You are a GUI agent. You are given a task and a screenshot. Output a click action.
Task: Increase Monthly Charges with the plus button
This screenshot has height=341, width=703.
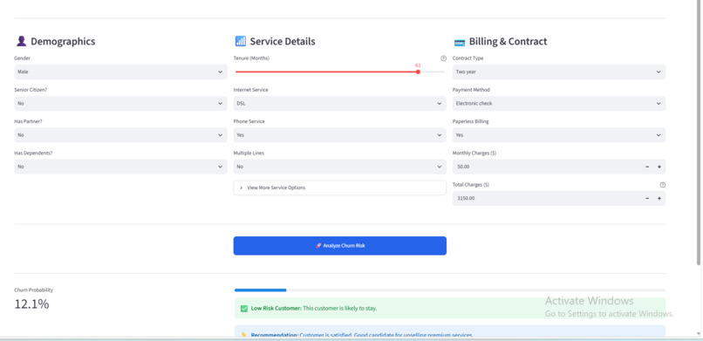click(x=659, y=167)
